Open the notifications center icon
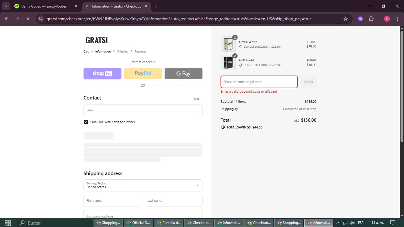Screen dimensions: 404x227 coord(393,223)
